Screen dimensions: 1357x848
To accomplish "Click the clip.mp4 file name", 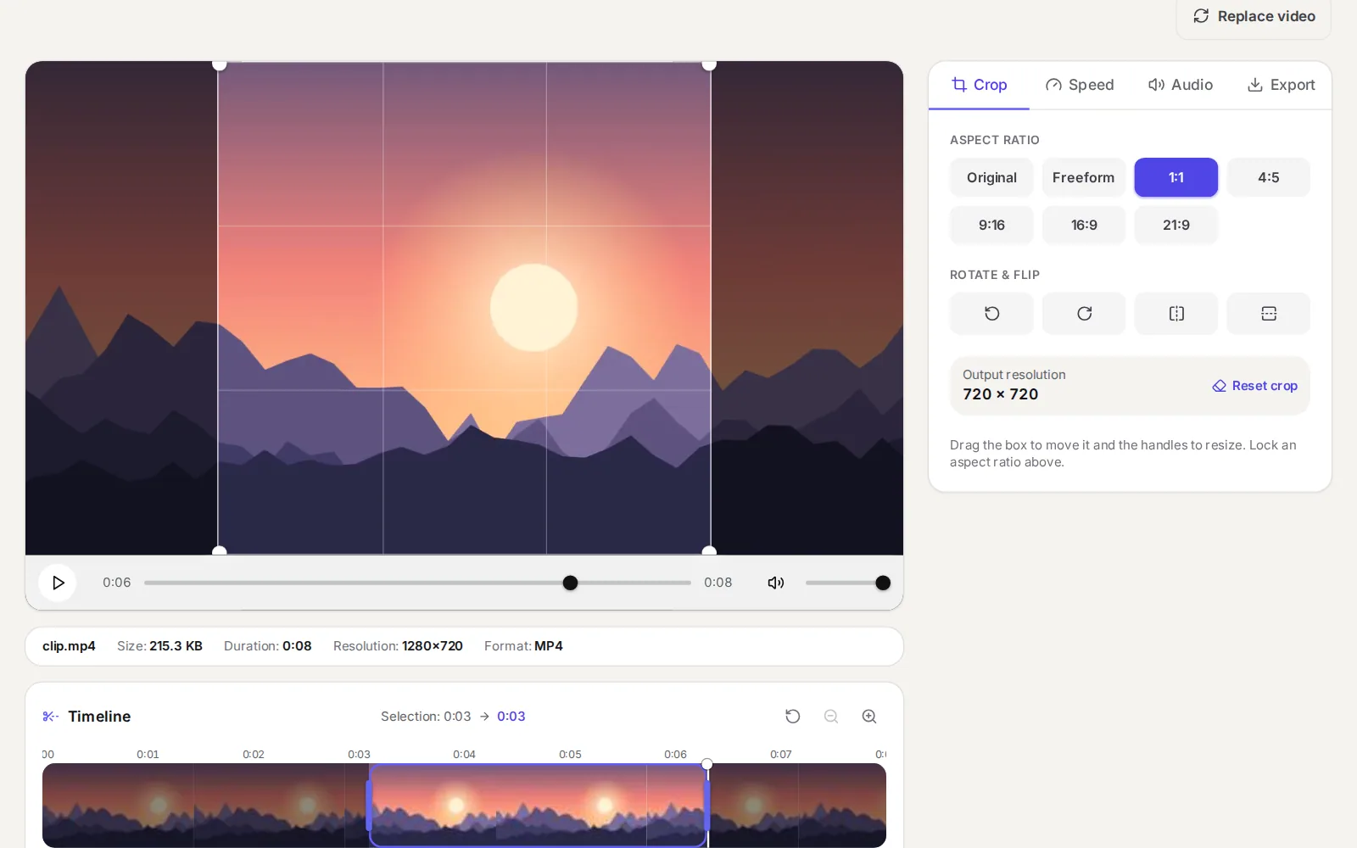I will (x=69, y=646).
